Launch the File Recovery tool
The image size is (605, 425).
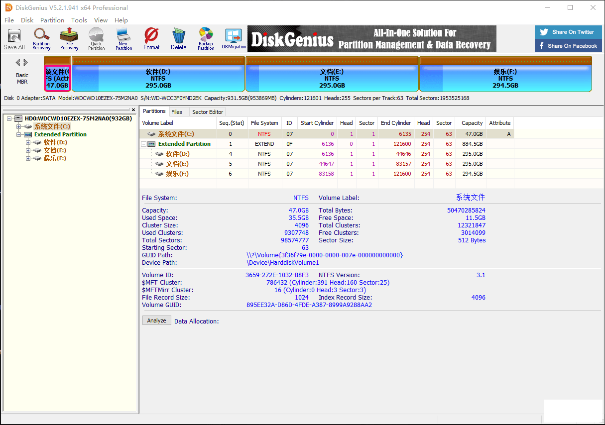pyautogui.click(x=69, y=39)
